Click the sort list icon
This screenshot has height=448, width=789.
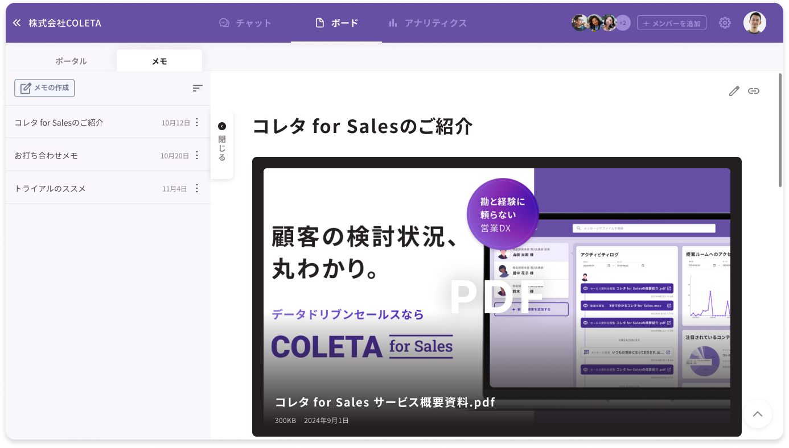tap(198, 88)
